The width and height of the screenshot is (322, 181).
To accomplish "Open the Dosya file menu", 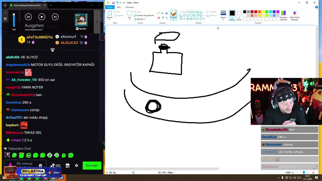I will pos(110,7).
